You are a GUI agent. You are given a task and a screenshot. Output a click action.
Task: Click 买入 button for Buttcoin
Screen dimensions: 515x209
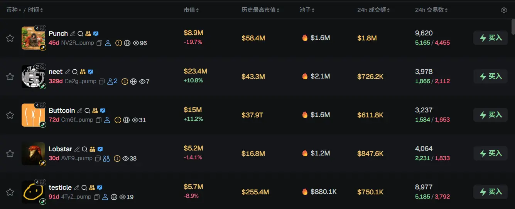point(490,115)
